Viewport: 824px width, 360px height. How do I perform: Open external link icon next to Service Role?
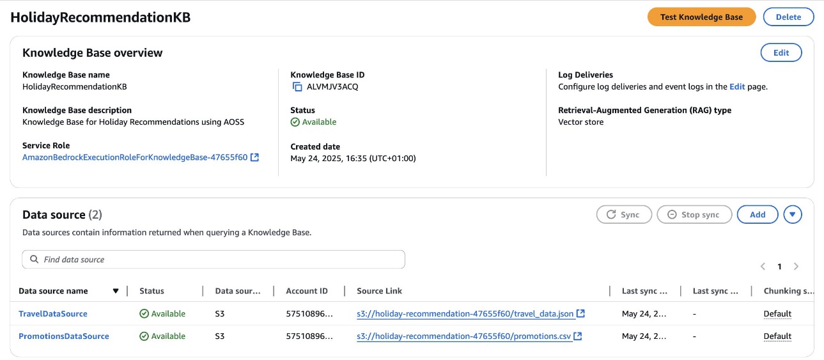(x=254, y=157)
